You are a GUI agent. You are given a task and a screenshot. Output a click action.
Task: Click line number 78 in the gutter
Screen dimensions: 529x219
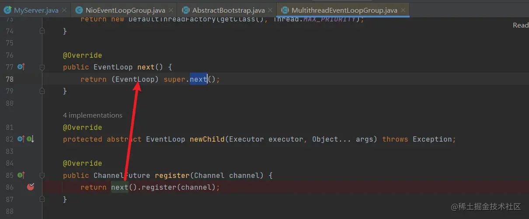coord(9,79)
